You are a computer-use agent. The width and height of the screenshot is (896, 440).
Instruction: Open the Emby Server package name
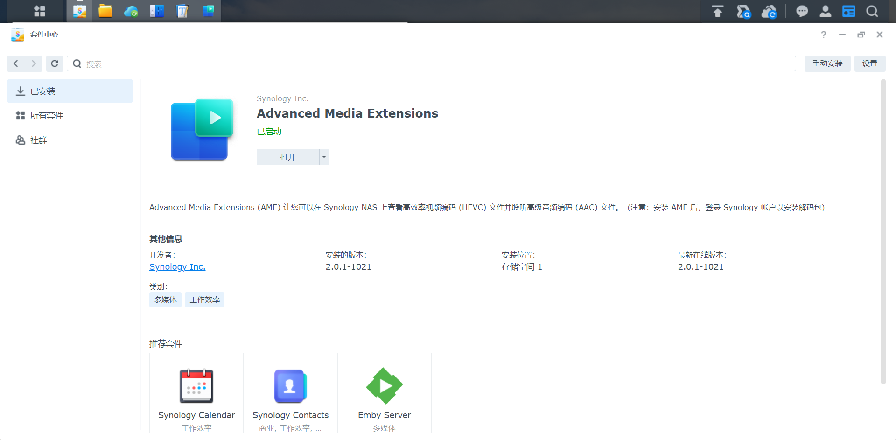point(385,415)
